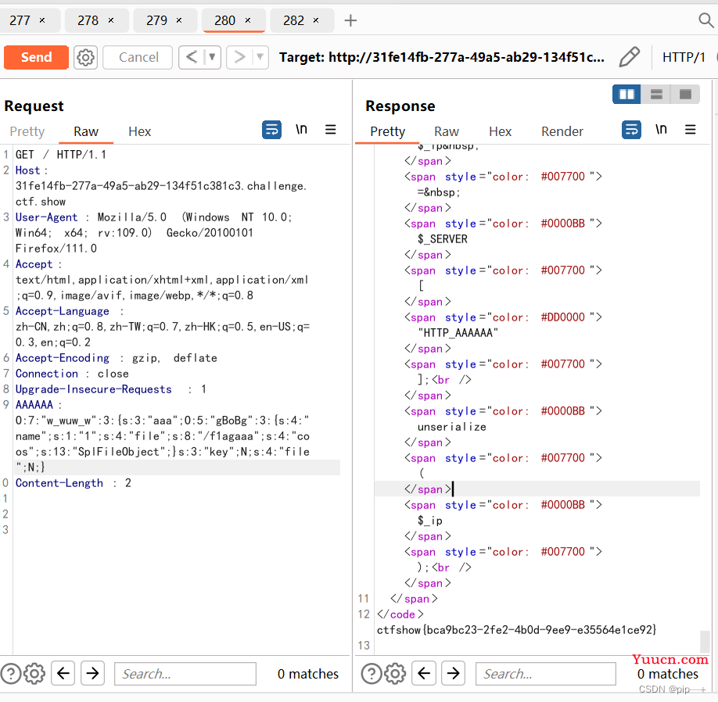Click the disabled Cancel button
The height and width of the screenshot is (702, 718).
click(138, 57)
